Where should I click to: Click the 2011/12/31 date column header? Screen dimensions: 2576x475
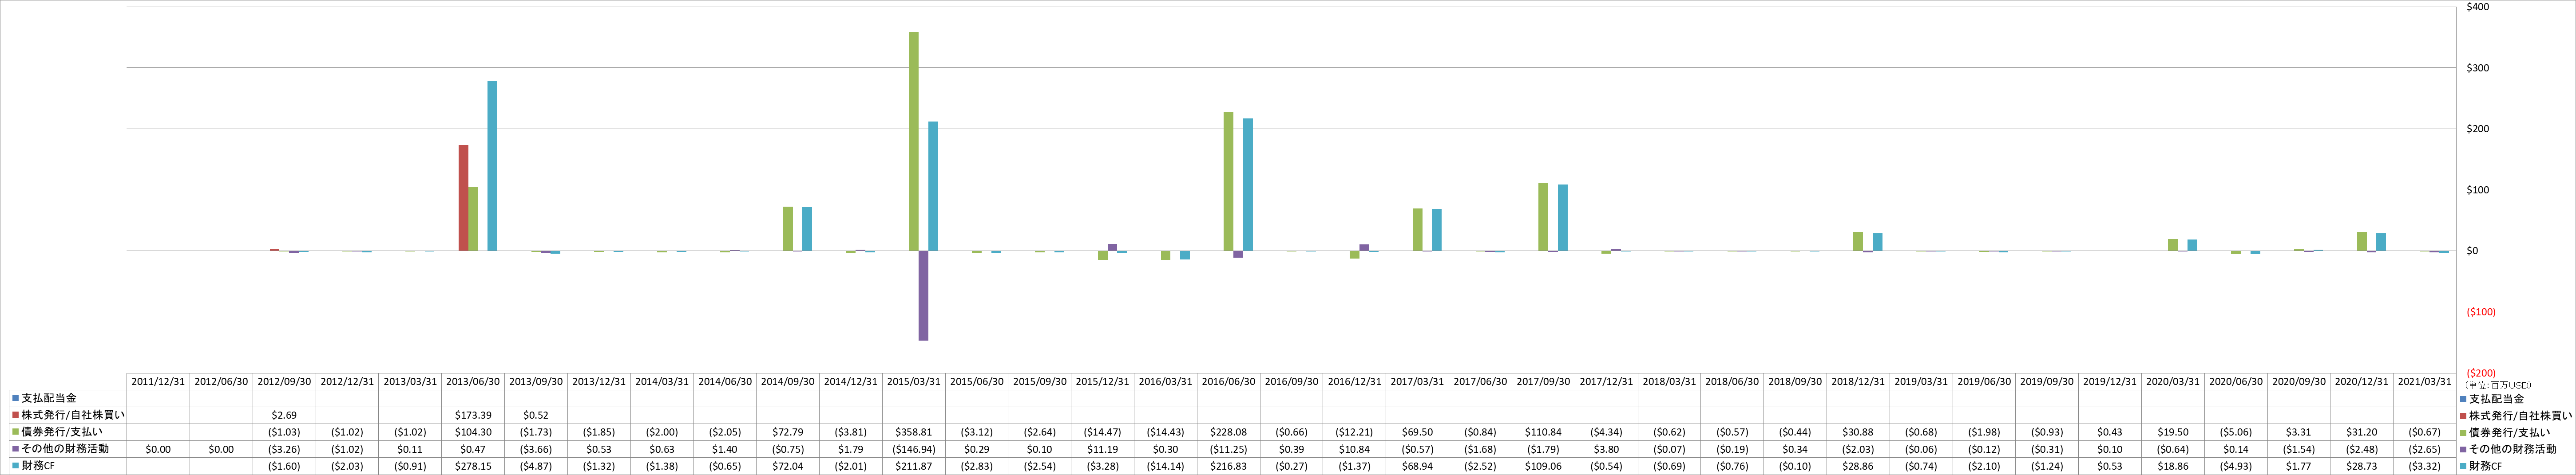[158, 382]
